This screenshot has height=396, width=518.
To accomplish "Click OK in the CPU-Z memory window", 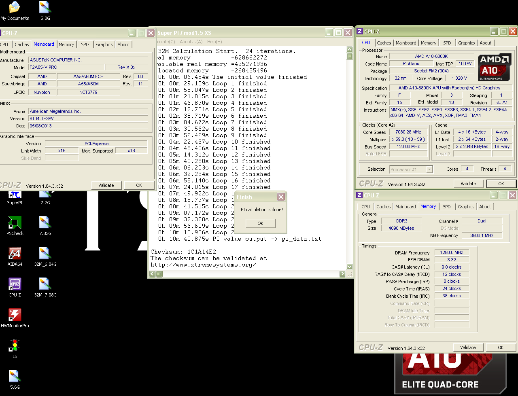I will [x=501, y=347].
